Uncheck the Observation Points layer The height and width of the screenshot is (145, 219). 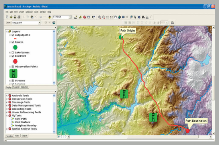13,67
